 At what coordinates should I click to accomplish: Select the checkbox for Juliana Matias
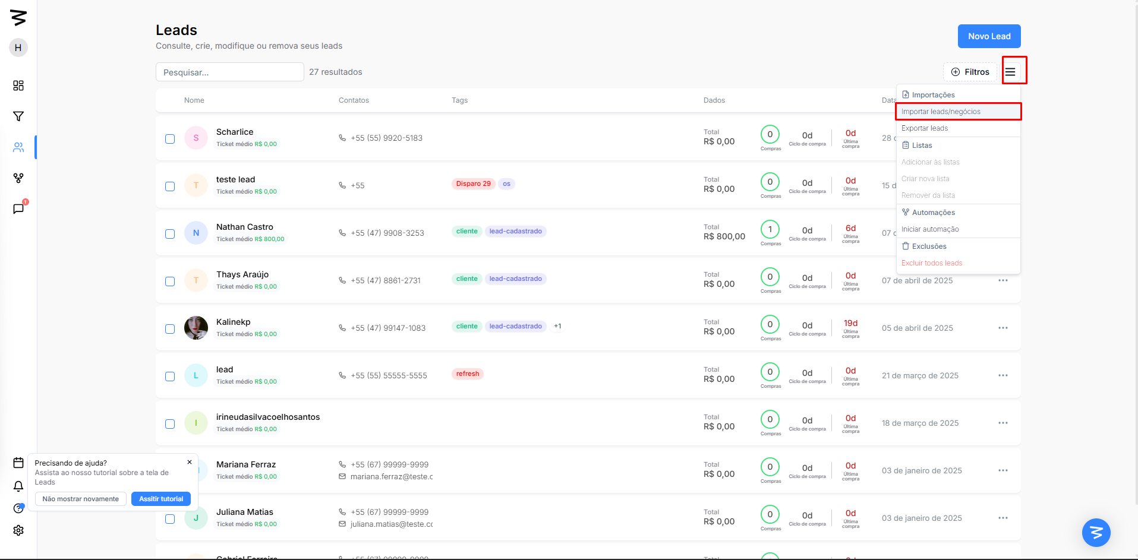click(170, 519)
